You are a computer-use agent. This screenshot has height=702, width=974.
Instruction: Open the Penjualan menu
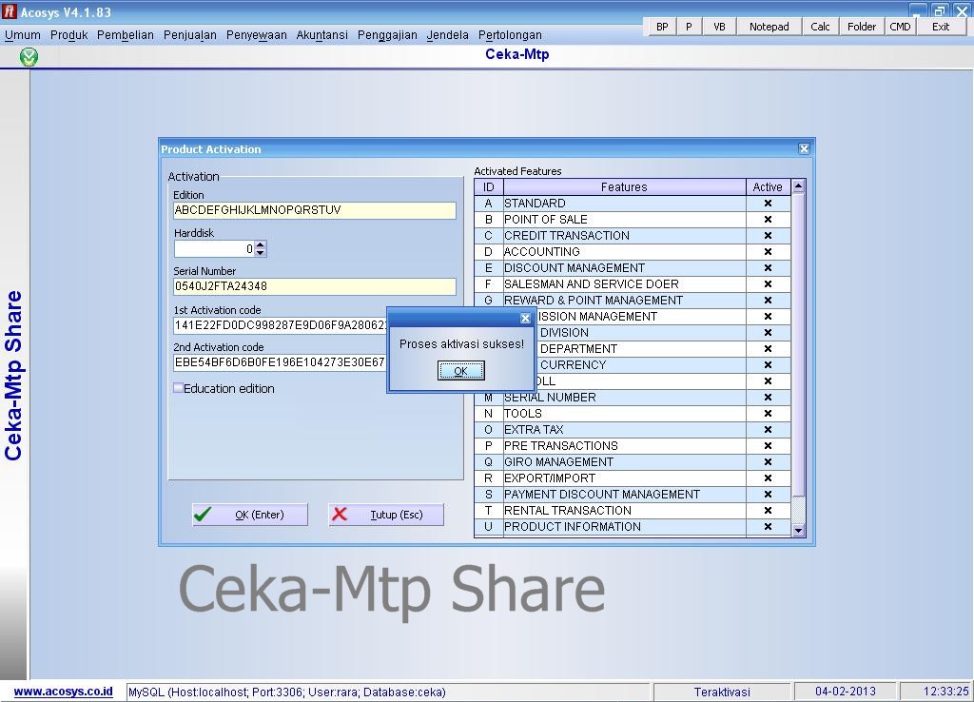click(x=190, y=35)
